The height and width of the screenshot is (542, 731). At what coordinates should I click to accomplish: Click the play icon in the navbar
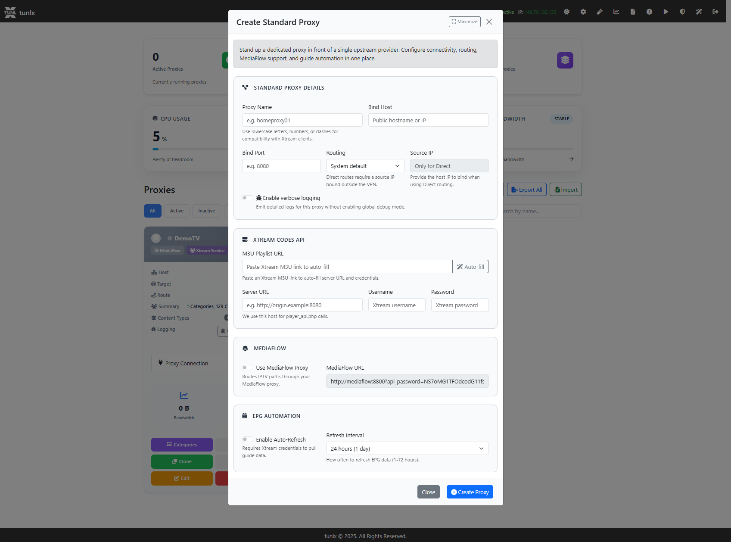tap(666, 12)
